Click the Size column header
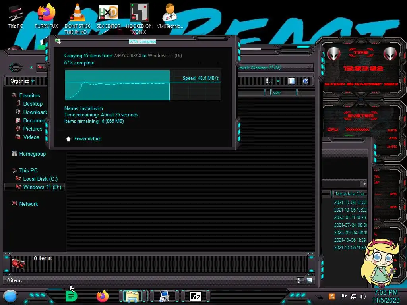 [x=283, y=93]
